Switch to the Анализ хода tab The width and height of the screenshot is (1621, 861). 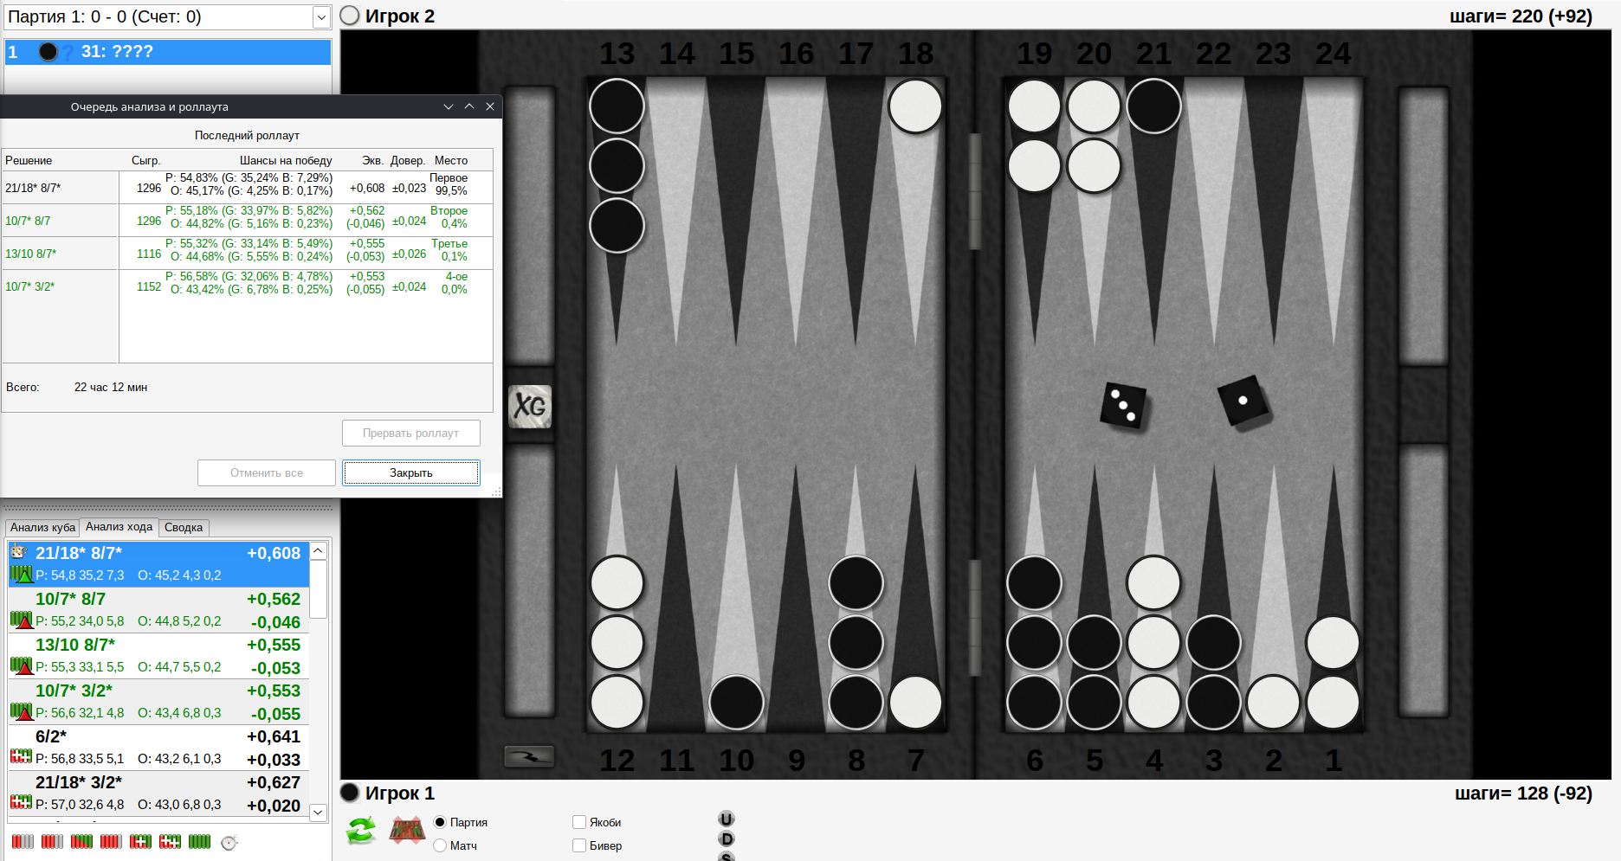click(119, 527)
